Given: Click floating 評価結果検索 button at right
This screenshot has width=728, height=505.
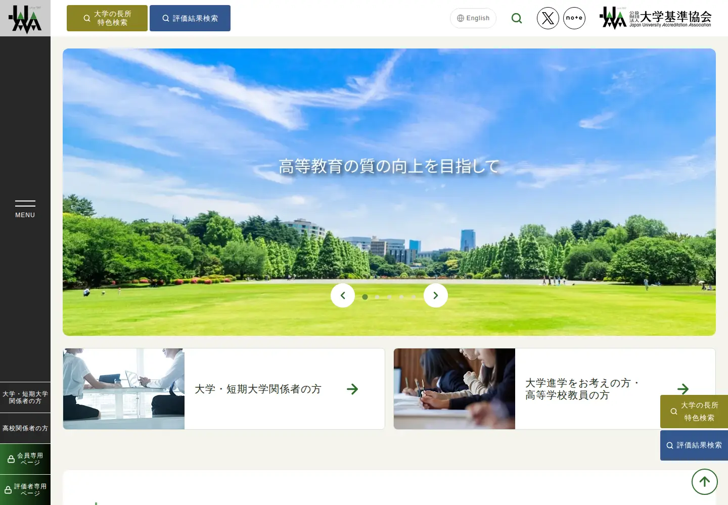Looking at the screenshot, I should 694,445.
